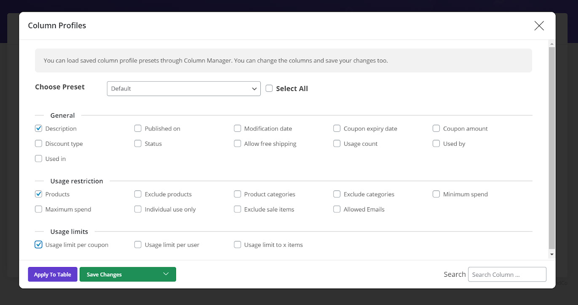Click the dialog vertical scrollbar thumb
Image resolution: width=578 pixels, height=305 pixels.
[552, 148]
